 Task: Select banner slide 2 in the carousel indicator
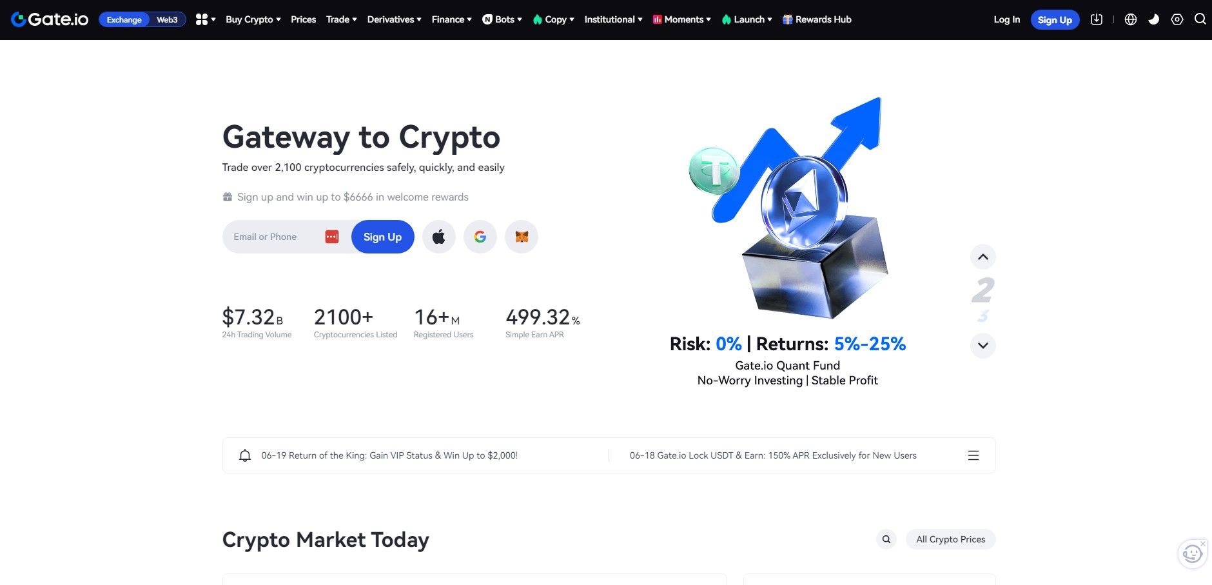tap(982, 289)
